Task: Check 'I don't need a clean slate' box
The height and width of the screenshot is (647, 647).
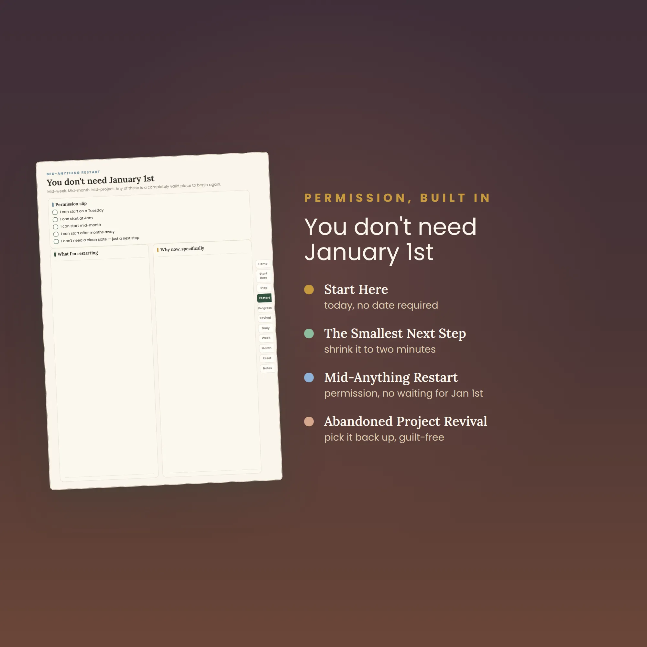Action: click(56, 241)
